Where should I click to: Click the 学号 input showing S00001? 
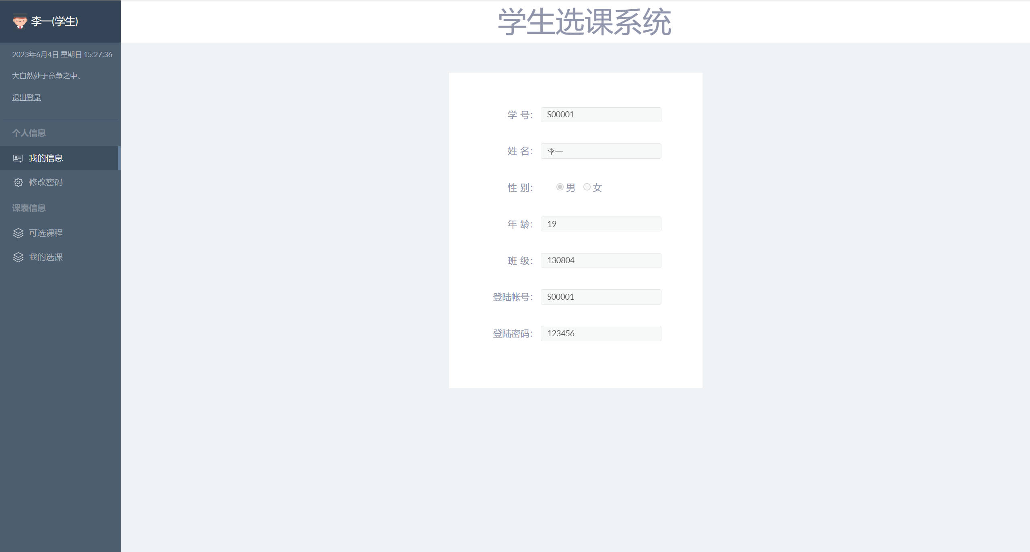click(x=601, y=114)
